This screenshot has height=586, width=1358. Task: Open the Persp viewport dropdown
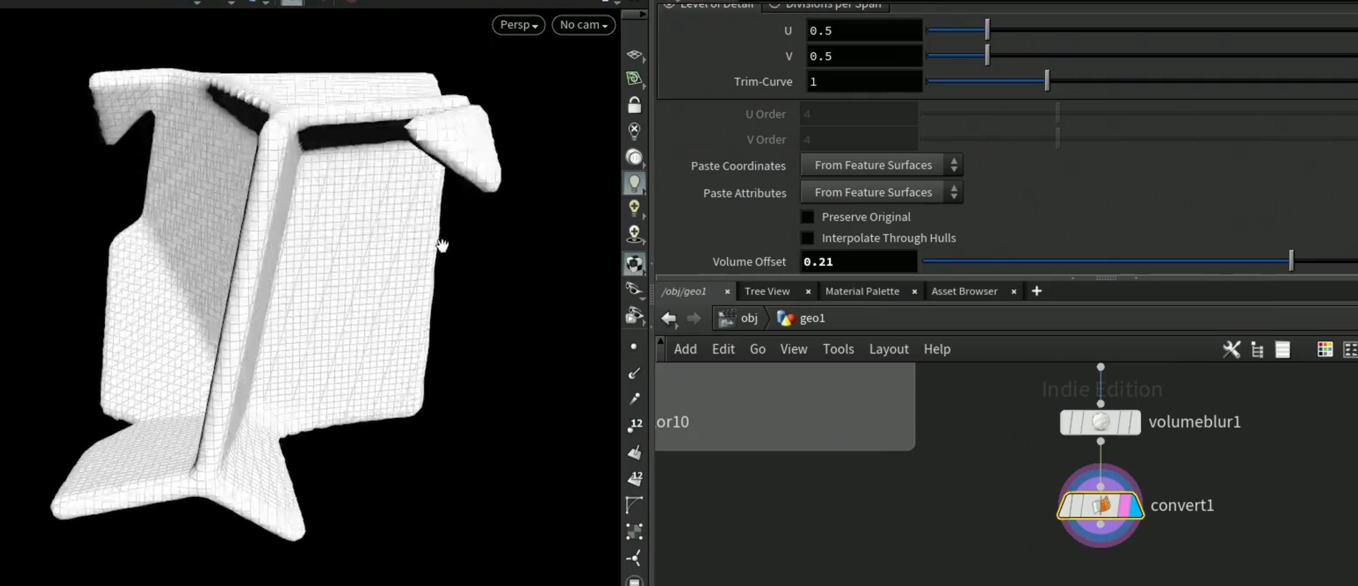pos(518,25)
